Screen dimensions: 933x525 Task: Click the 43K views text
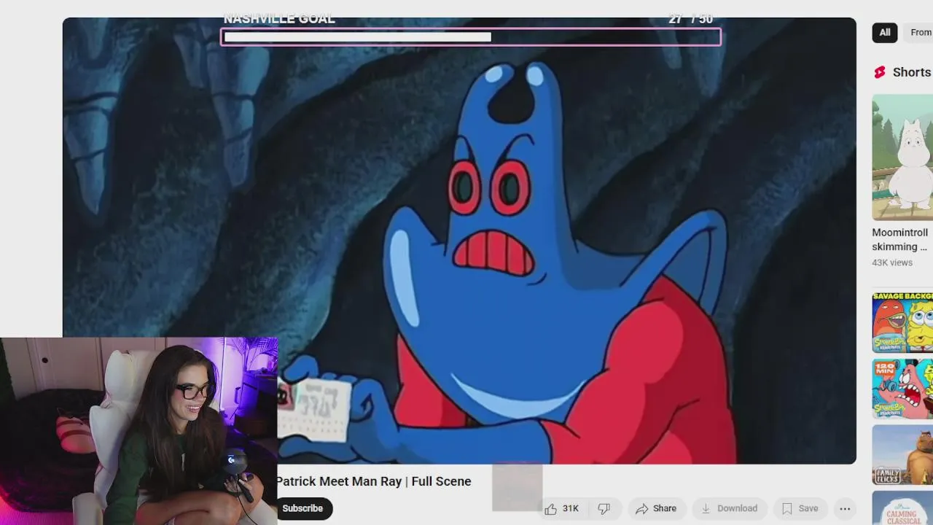892,262
